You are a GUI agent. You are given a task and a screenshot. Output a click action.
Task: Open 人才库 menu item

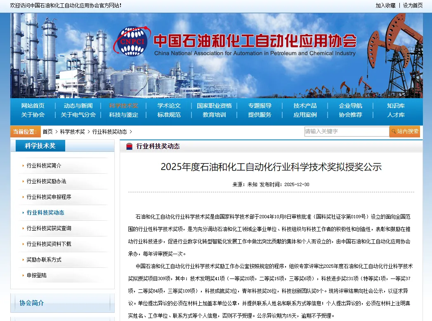point(396,115)
